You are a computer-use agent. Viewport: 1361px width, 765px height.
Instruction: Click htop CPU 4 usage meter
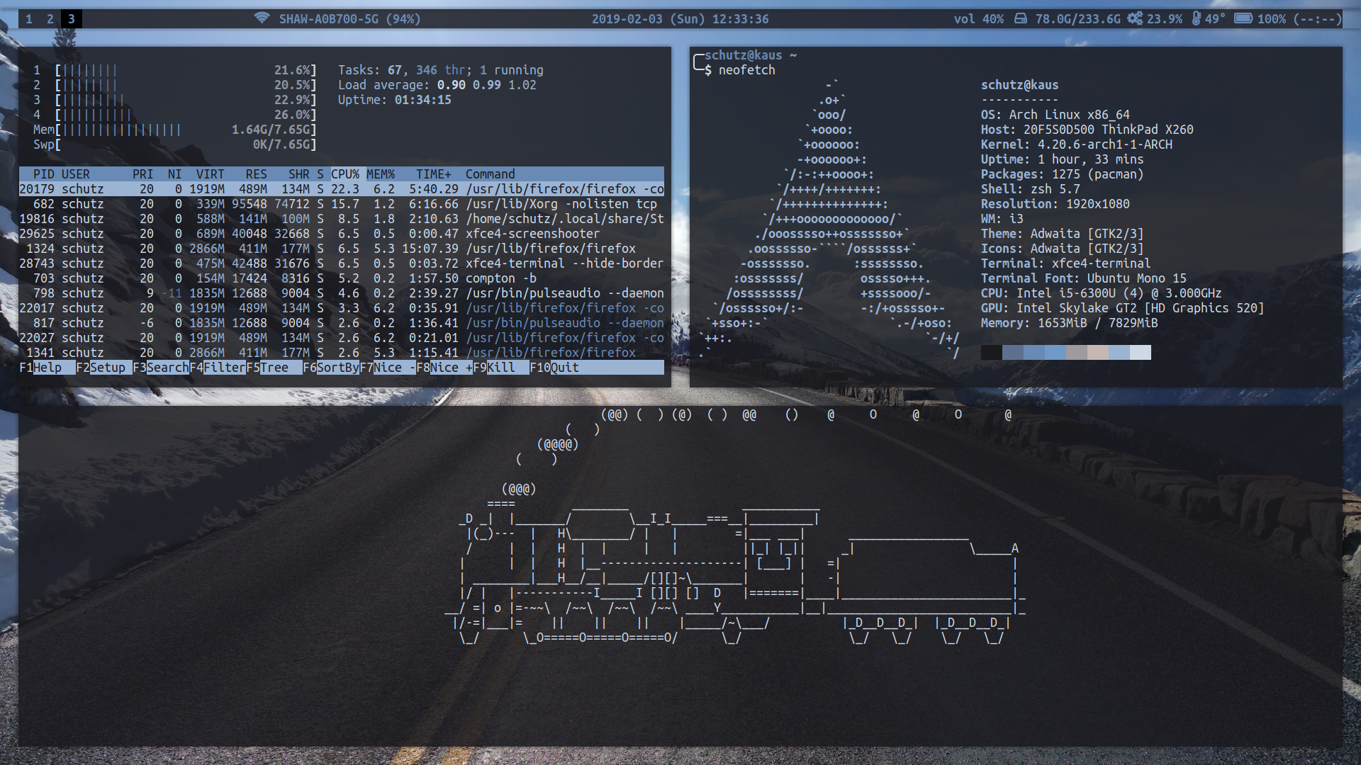(175, 115)
